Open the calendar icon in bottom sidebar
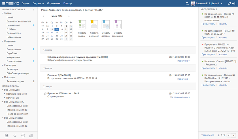The width and height of the screenshot is (238, 139). [x=7, y=136]
